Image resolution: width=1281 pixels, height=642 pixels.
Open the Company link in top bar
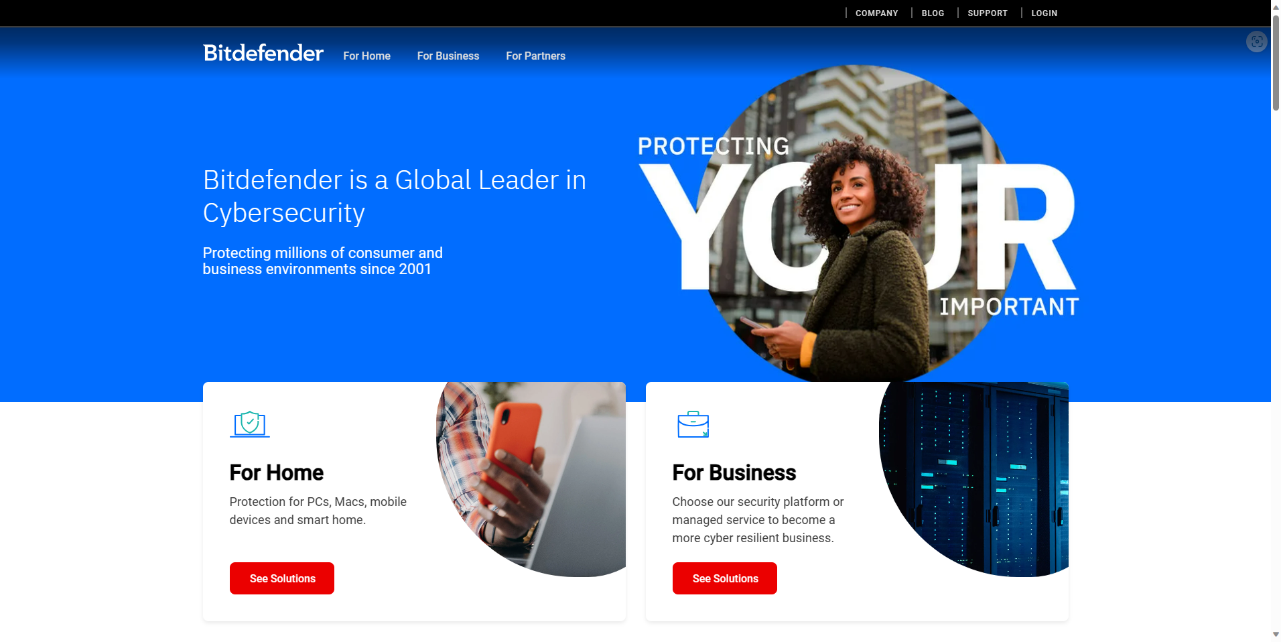click(x=876, y=13)
